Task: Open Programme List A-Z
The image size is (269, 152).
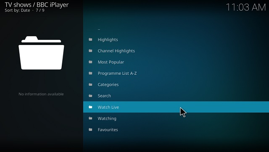Action: (176, 73)
